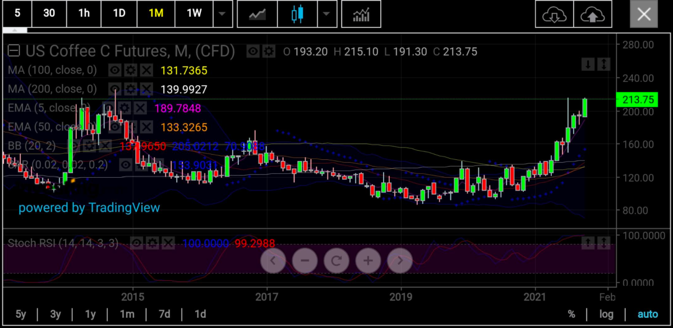Hide the Stoch RSI indicator with its eye icon
This screenshot has height=328, width=673.
[x=137, y=243]
